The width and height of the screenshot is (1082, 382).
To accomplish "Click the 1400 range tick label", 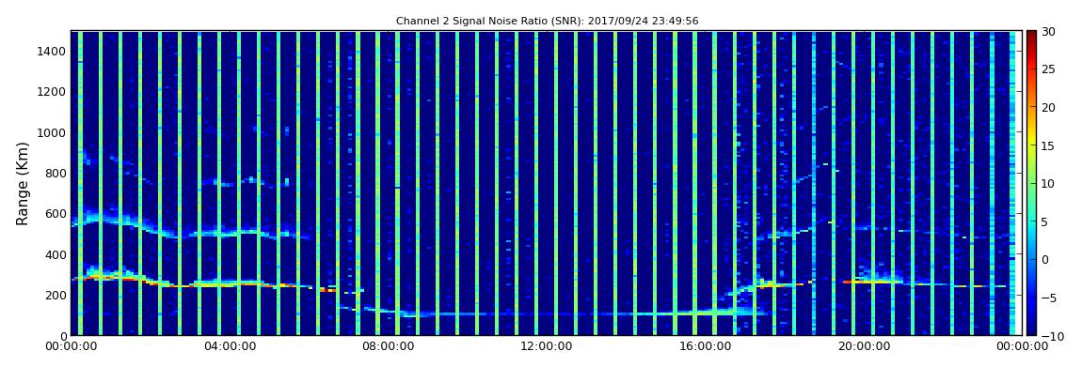I will [53, 51].
